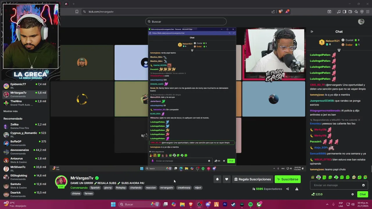The image size is (372, 209).
Task: Open recommended channel BoffeGP
Action: click(x=25, y=143)
